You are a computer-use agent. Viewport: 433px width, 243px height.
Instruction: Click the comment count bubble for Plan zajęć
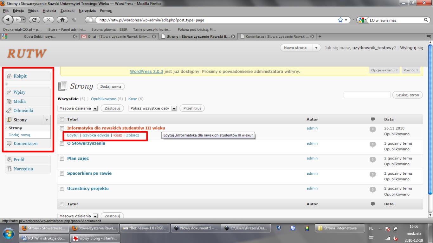[x=372, y=159]
